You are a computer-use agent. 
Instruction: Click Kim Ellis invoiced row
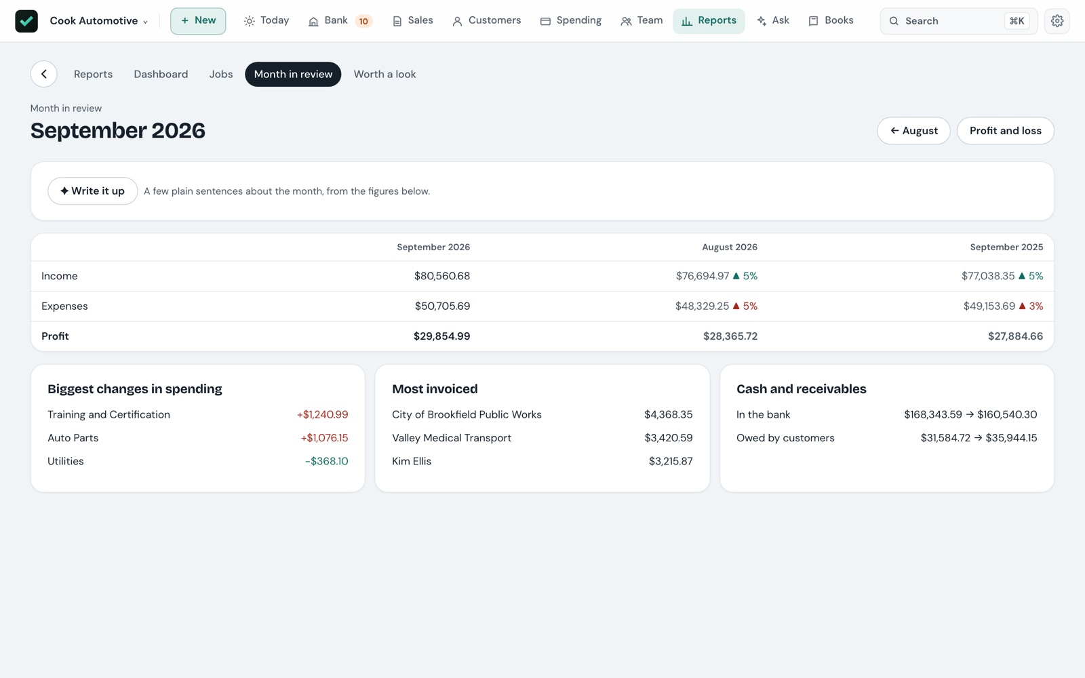pos(542,461)
